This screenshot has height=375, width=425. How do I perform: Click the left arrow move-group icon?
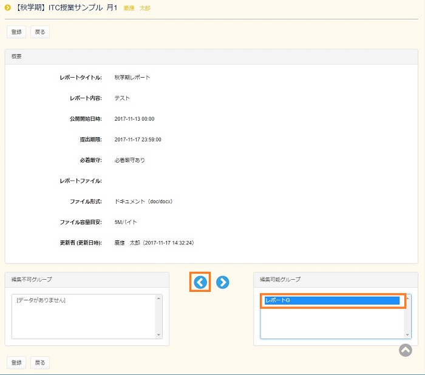[200, 282]
